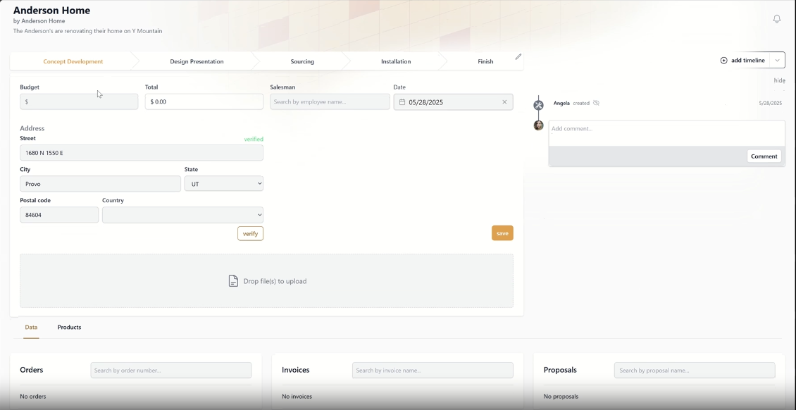Screen dimensions: 796x410
Task: Click the 'No orders' text
Action: (x=33, y=397)
